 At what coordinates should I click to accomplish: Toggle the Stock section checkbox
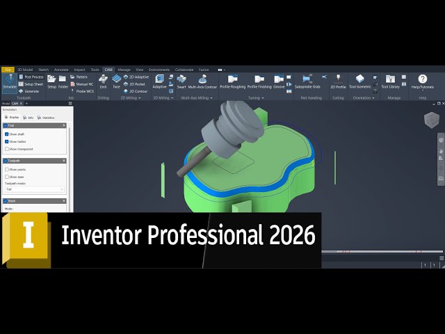(x=6, y=201)
